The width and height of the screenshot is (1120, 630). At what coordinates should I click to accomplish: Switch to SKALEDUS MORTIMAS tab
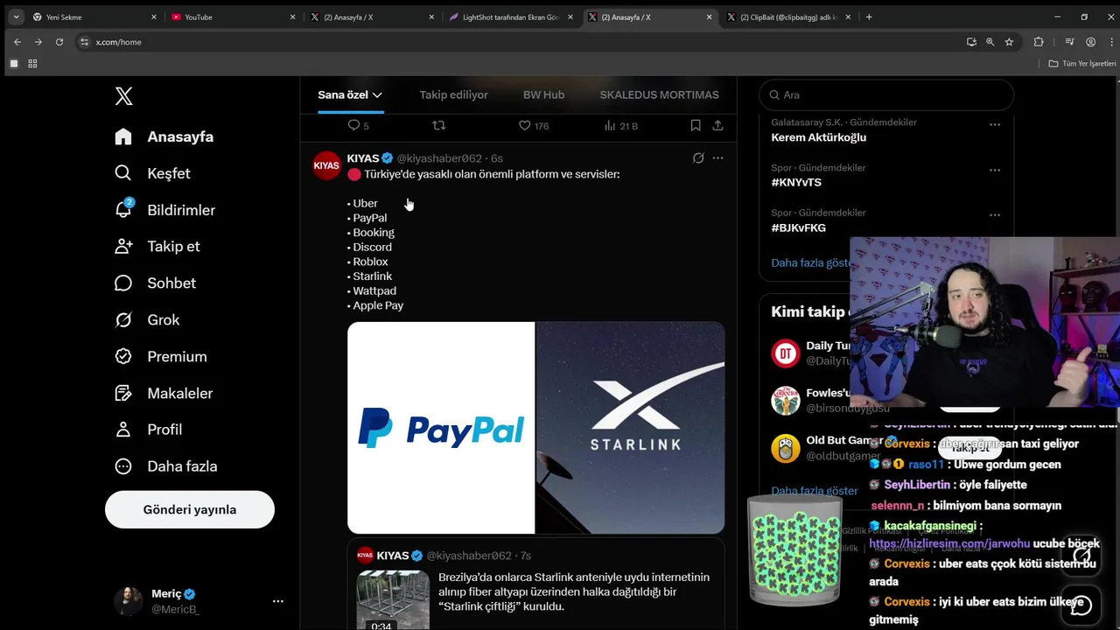[x=659, y=94]
